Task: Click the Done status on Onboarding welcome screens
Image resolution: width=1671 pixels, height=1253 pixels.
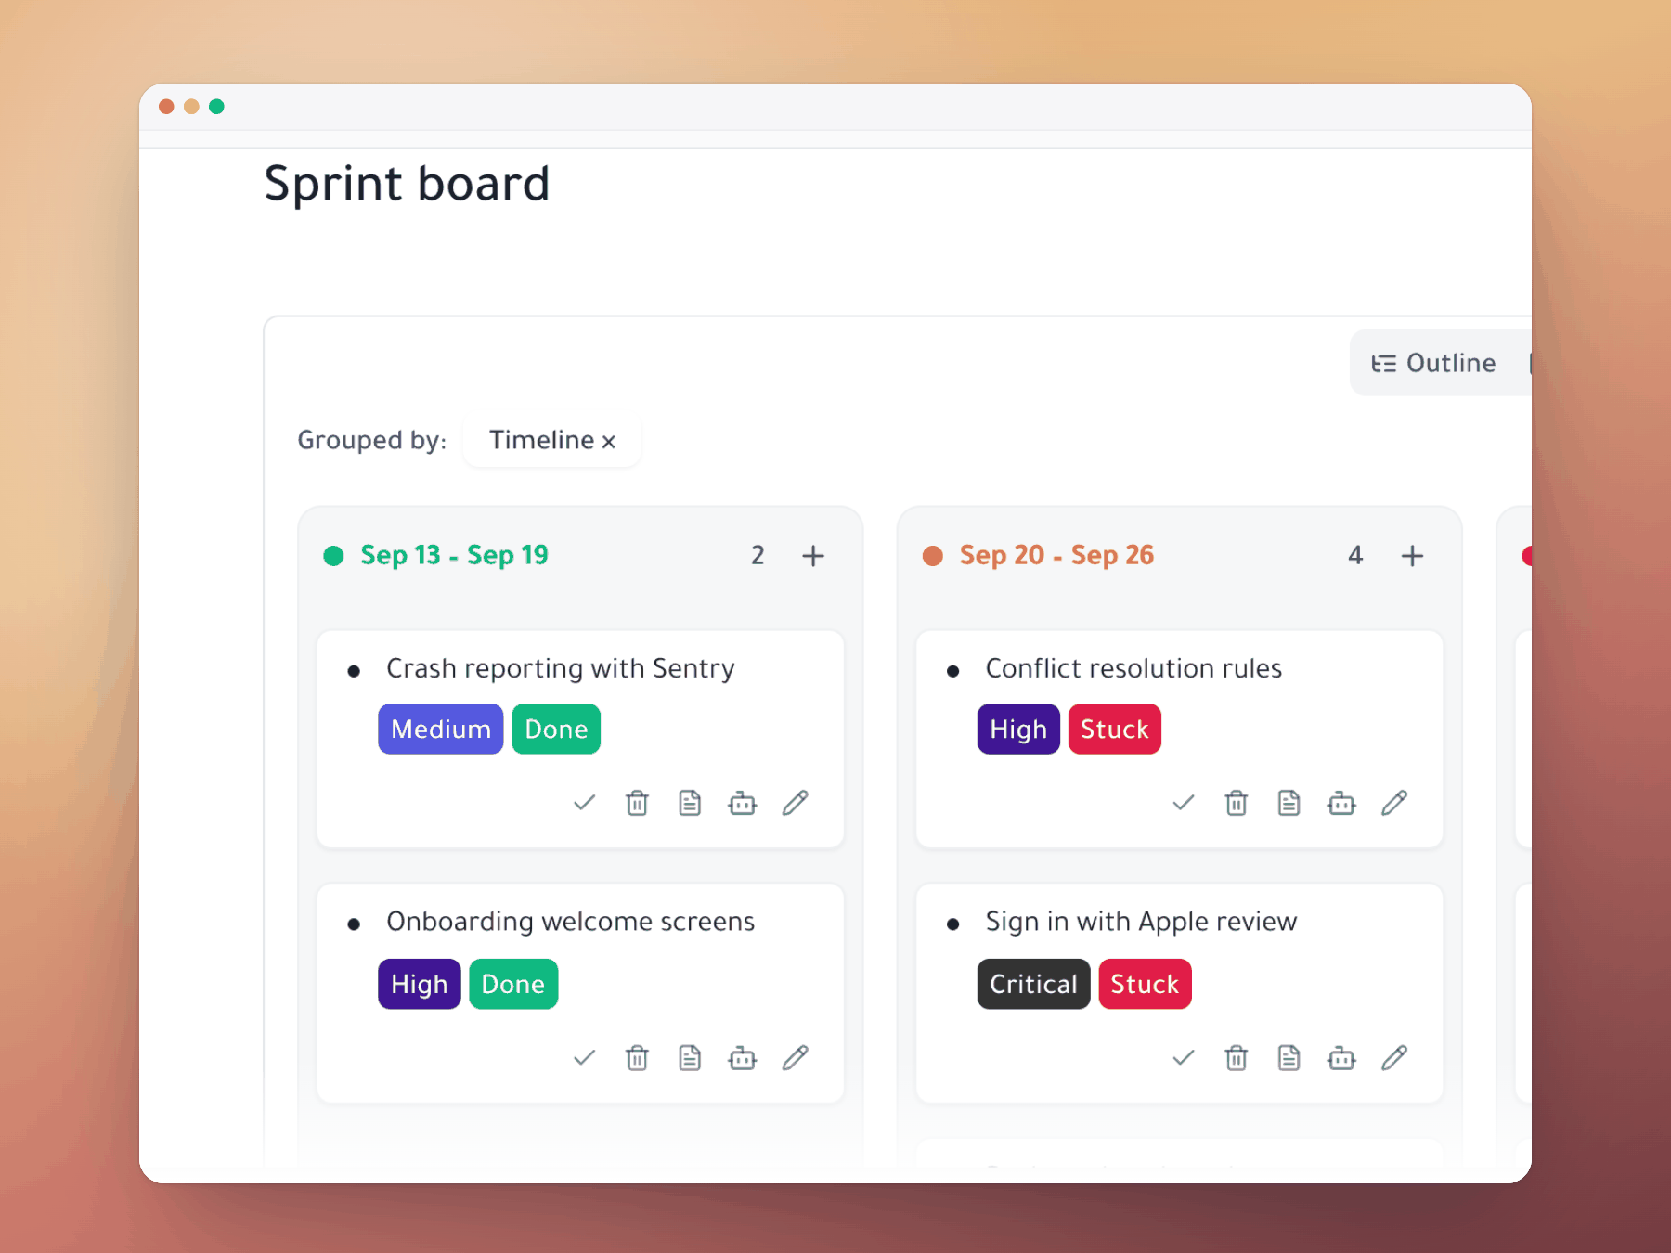Action: pyautogui.click(x=513, y=984)
